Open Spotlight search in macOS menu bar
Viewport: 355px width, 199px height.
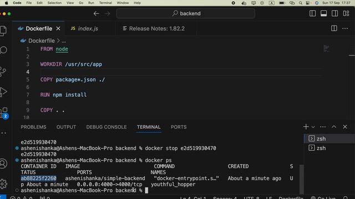(301, 3)
